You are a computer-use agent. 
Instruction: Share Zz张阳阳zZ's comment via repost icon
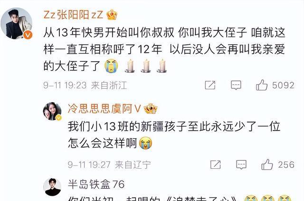(x=210, y=85)
